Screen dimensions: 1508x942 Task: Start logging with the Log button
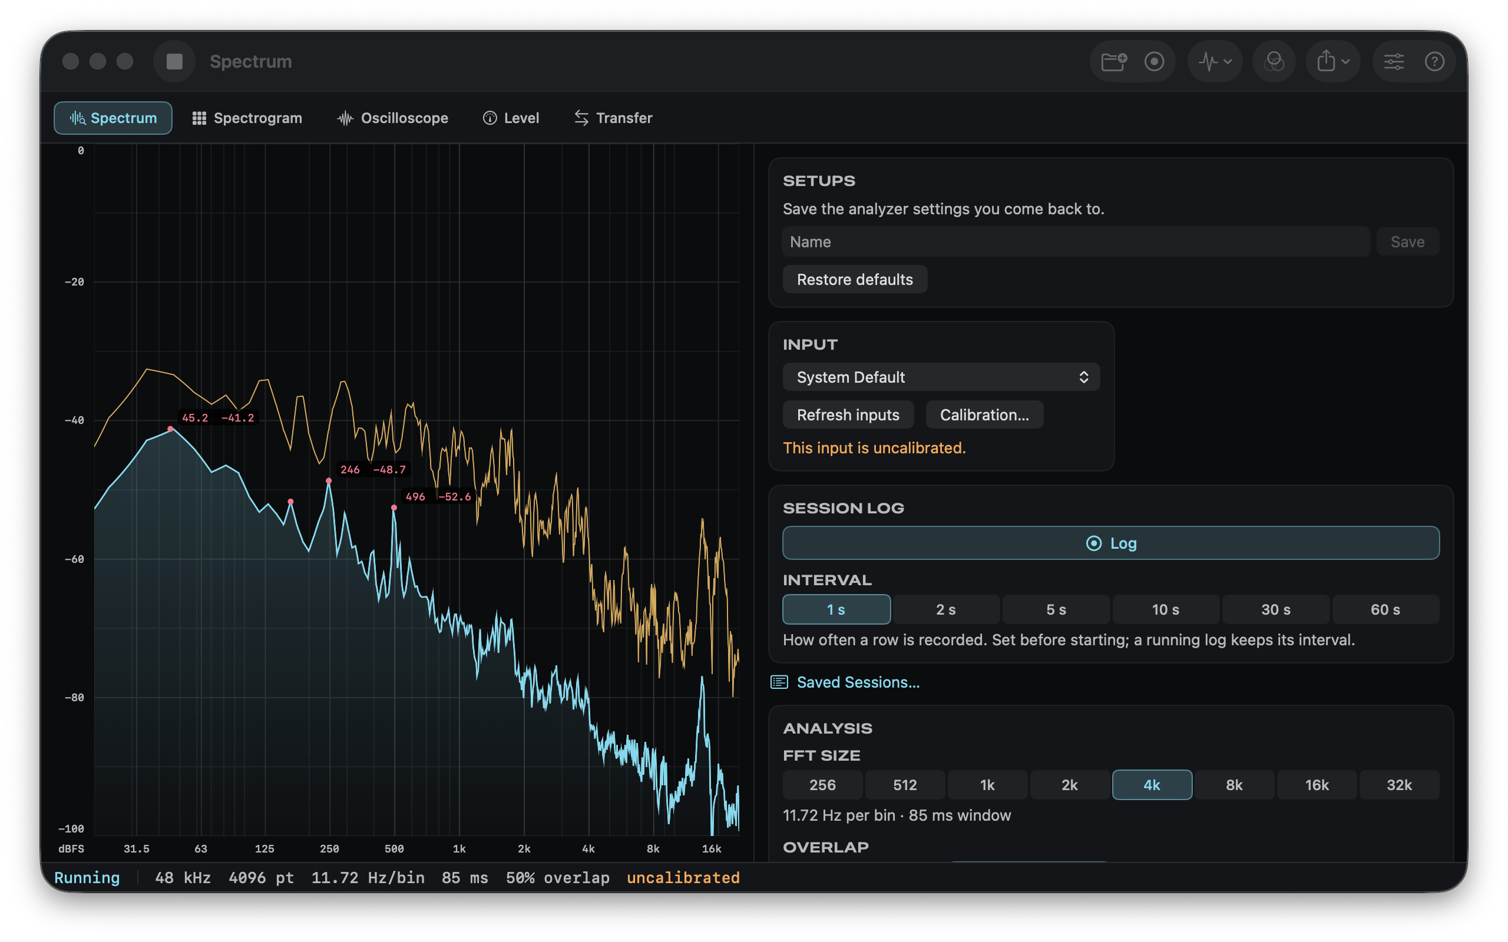1111,543
